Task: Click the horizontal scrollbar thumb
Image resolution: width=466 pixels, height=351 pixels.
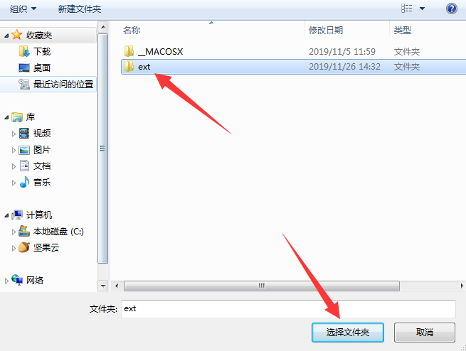Action: (262, 286)
